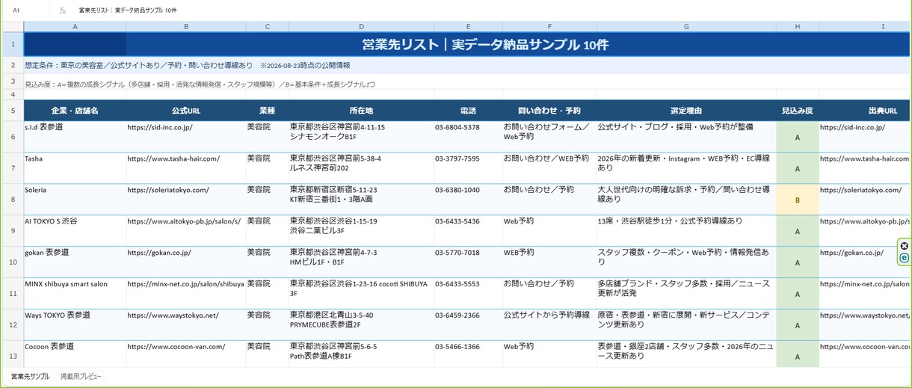This screenshot has width=912, height=388.
Task: Open official URL https://gokan.co.jp/ in column B
Action: (x=159, y=253)
